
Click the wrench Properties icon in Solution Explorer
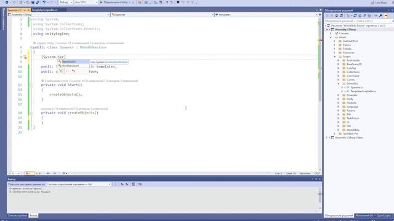click(x=381, y=15)
